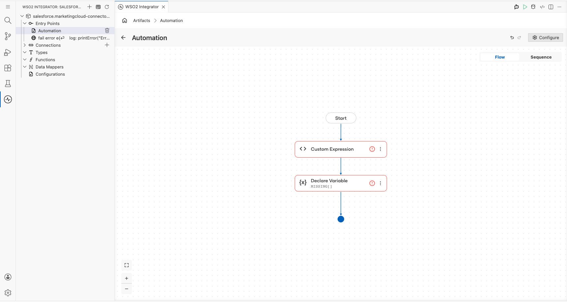Show source code view icon

coord(542,7)
